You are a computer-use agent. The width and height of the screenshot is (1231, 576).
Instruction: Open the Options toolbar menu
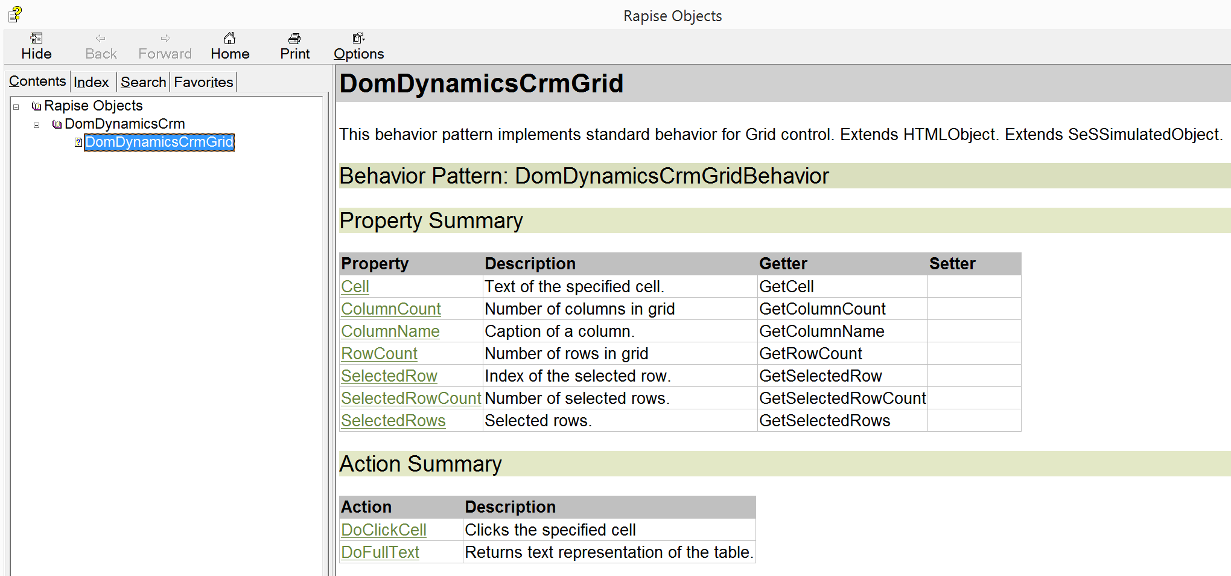(x=358, y=46)
